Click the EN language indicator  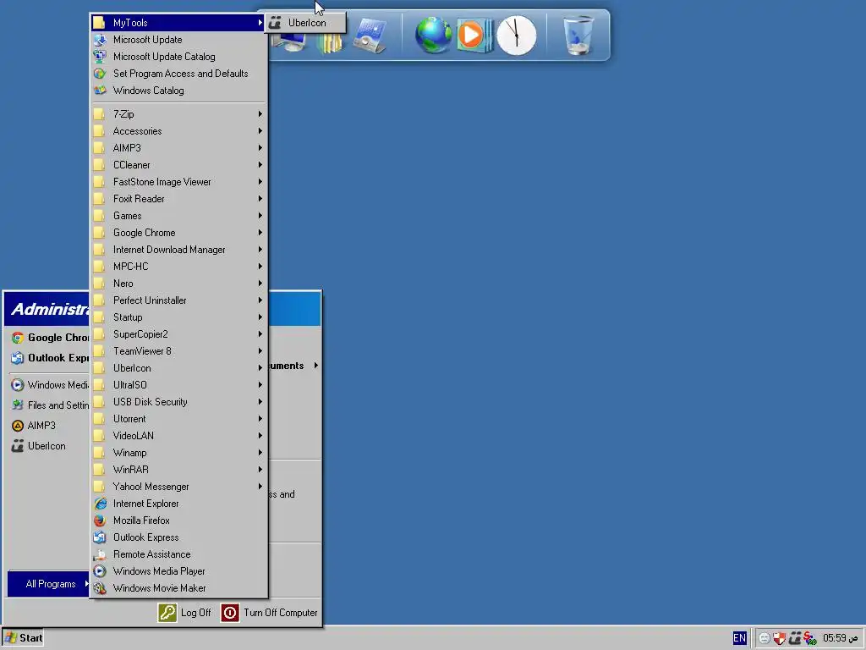click(739, 638)
